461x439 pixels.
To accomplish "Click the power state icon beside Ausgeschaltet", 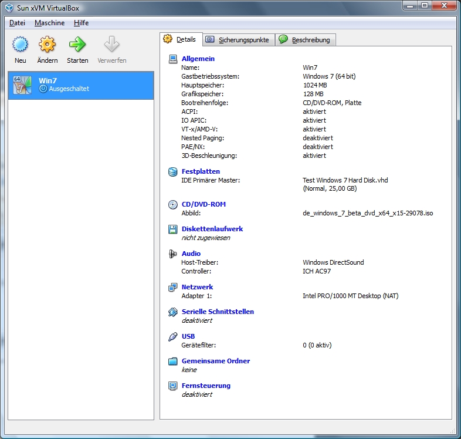I will 43,89.
